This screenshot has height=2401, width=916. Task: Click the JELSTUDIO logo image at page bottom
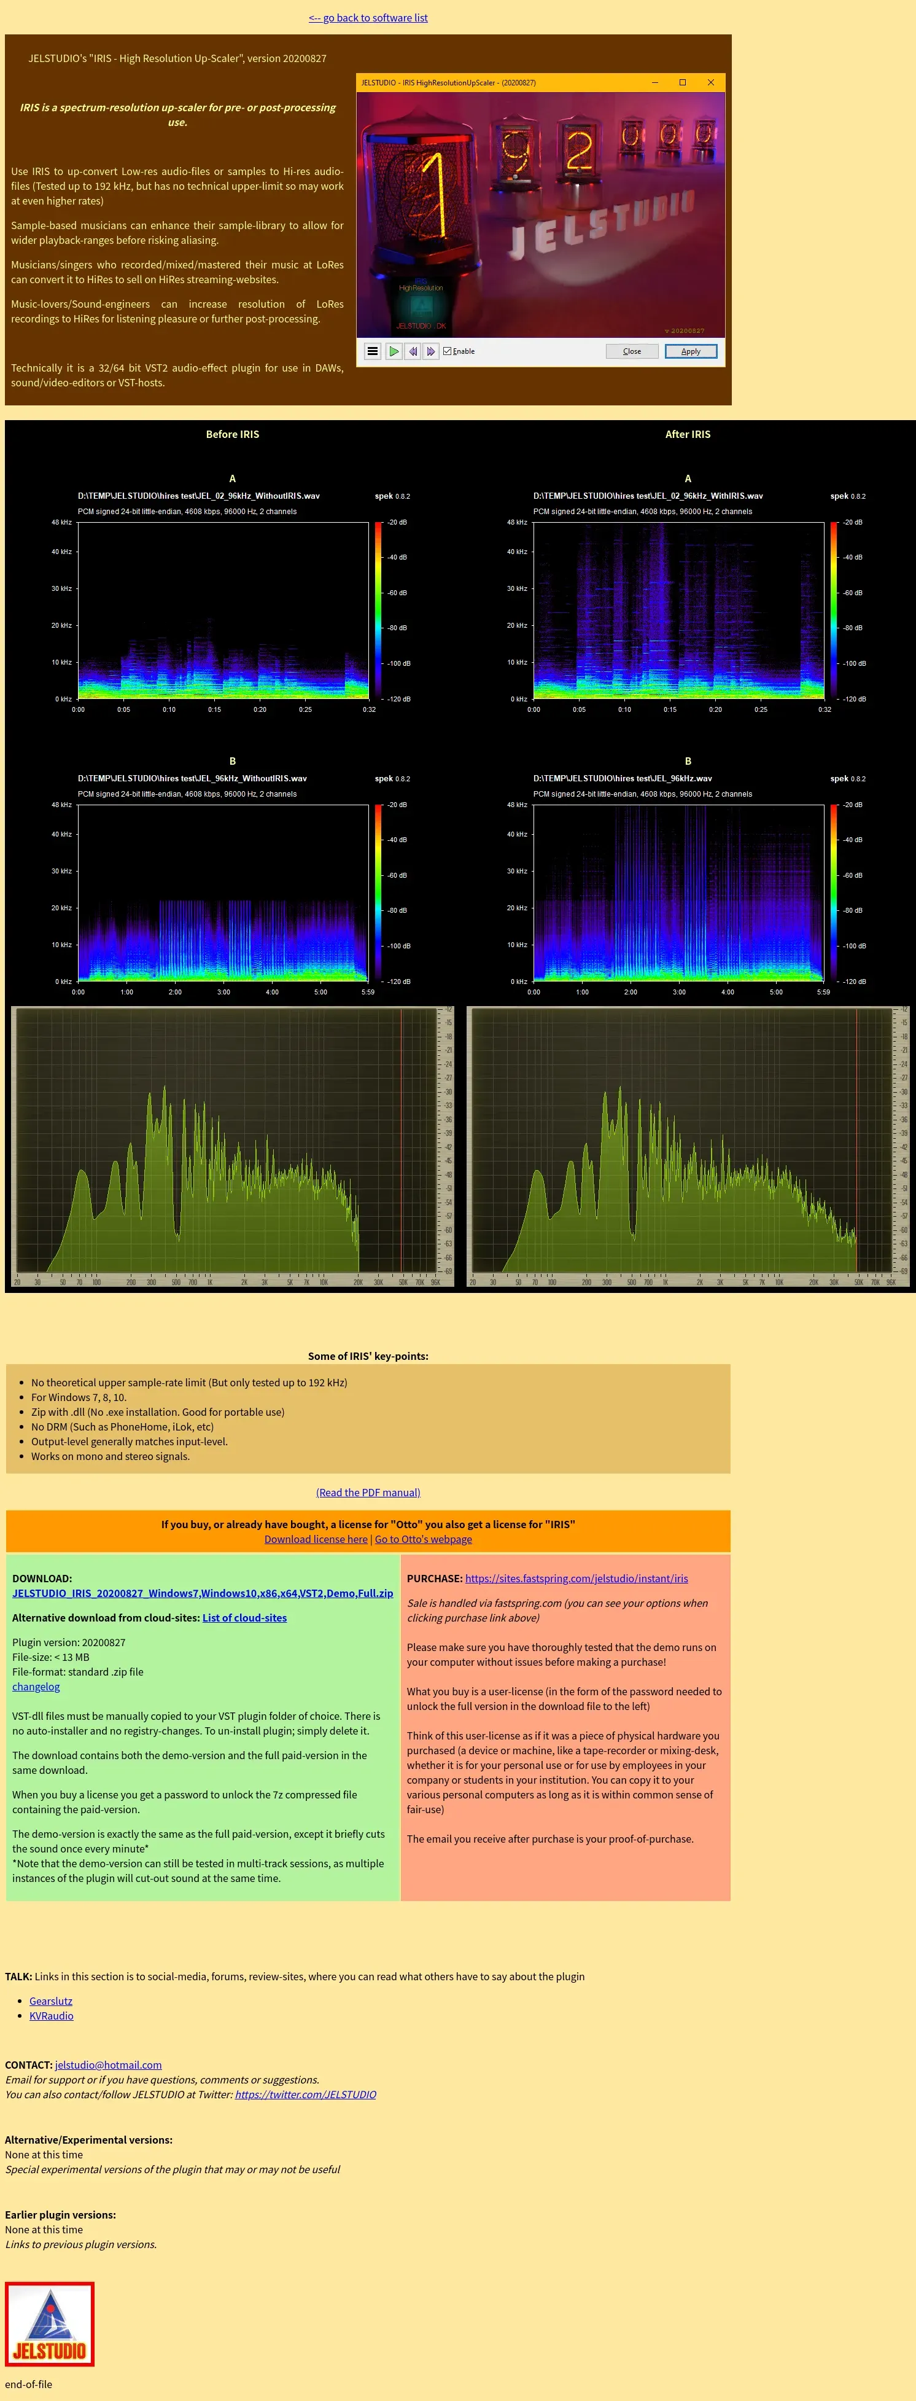coord(49,2324)
